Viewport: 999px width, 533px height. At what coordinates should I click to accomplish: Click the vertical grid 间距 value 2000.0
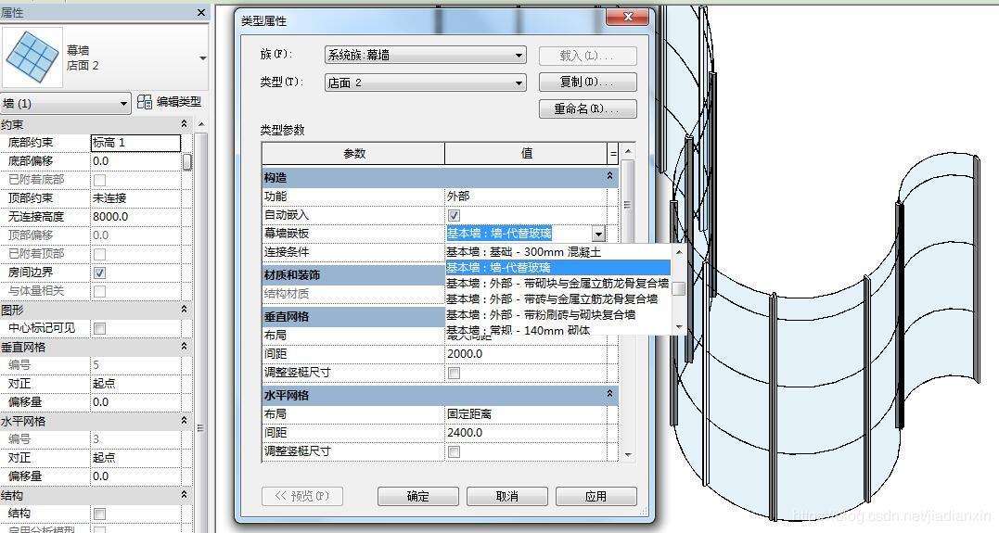526,353
